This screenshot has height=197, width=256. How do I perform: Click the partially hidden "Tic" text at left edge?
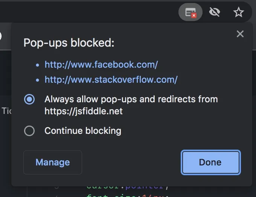[x=6, y=111]
